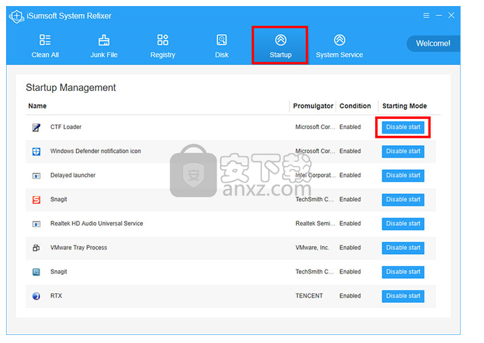This screenshot has width=484, height=343.
Task: Select Realtek HD Audio Universal Service text
Action: (x=97, y=223)
